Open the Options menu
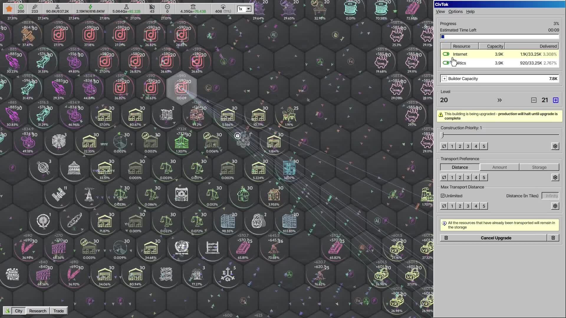566x318 pixels. point(455,11)
